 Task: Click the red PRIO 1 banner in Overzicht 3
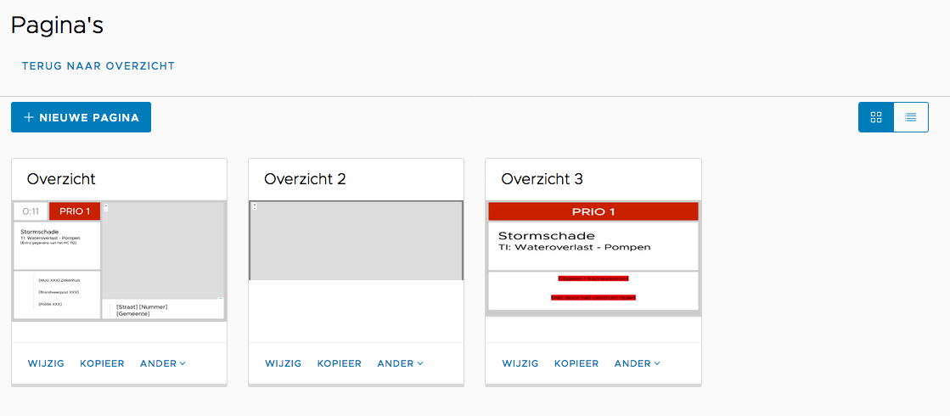tap(593, 211)
